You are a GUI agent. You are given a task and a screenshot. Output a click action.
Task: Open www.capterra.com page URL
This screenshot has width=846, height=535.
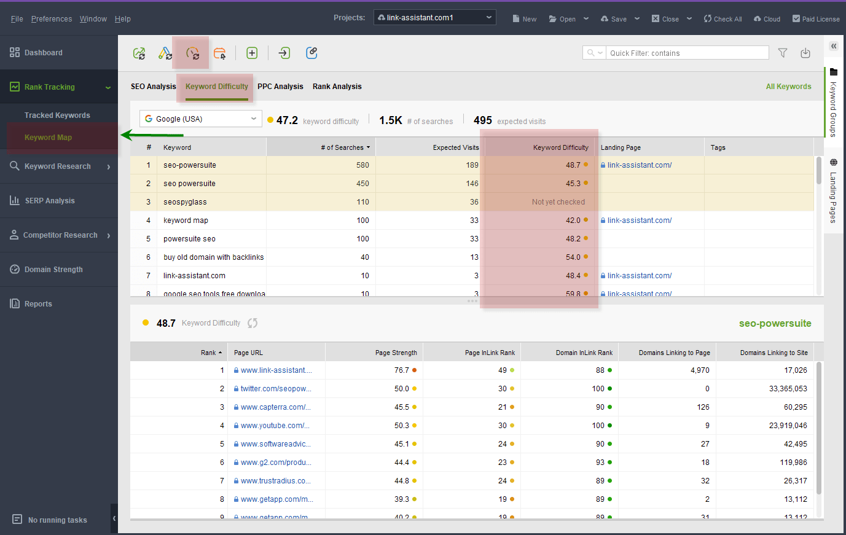coord(276,407)
